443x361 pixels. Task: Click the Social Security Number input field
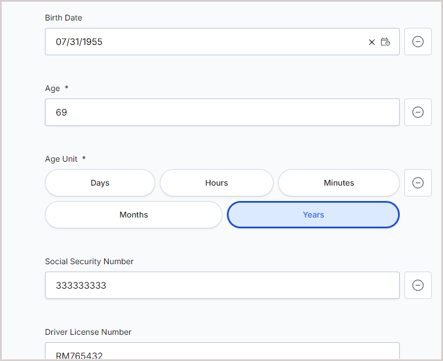(222, 285)
